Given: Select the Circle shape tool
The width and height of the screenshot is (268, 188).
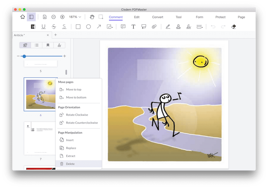Looking at the screenshot, I should coord(88,27).
